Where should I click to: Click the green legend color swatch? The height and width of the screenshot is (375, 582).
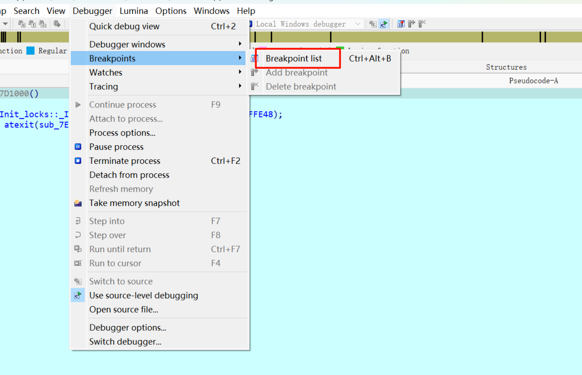click(x=340, y=49)
